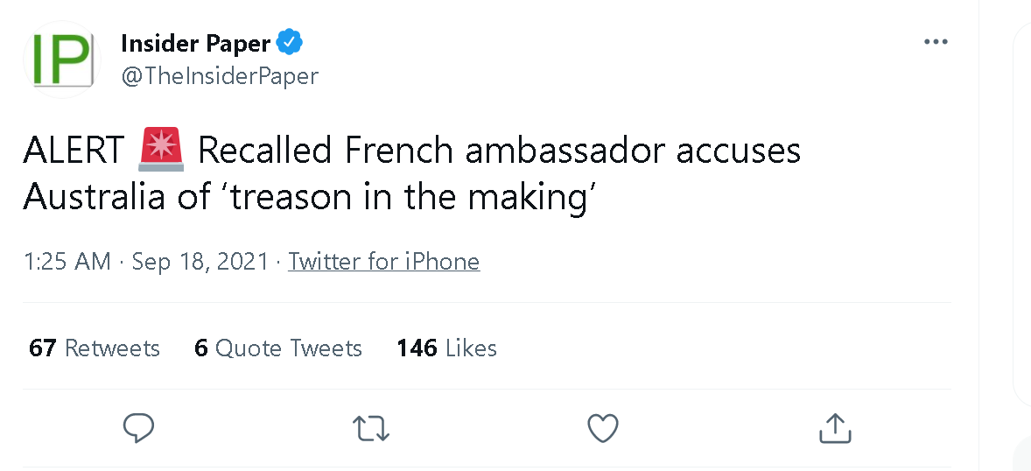
Task: Click the word Australia in the tweet
Action: [x=94, y=197]
